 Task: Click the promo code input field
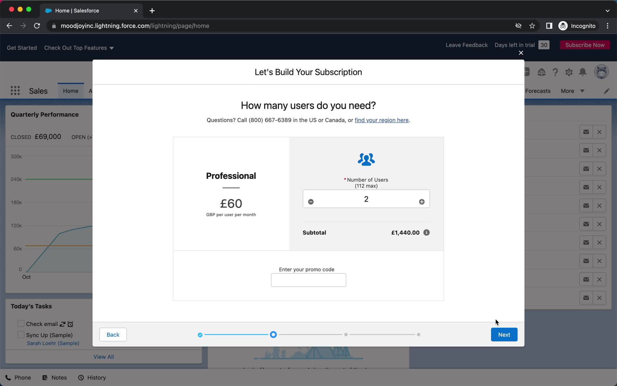pos(308,280)
